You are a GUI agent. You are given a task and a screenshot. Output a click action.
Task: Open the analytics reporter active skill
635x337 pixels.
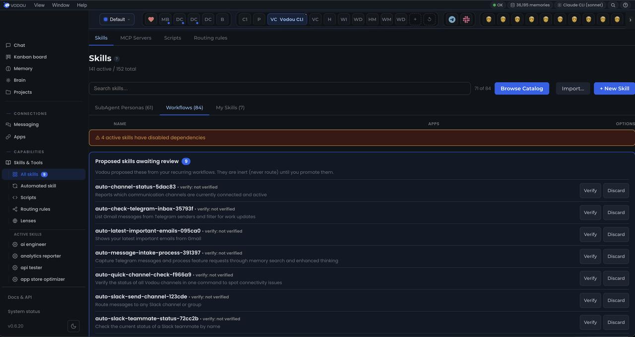41,256
